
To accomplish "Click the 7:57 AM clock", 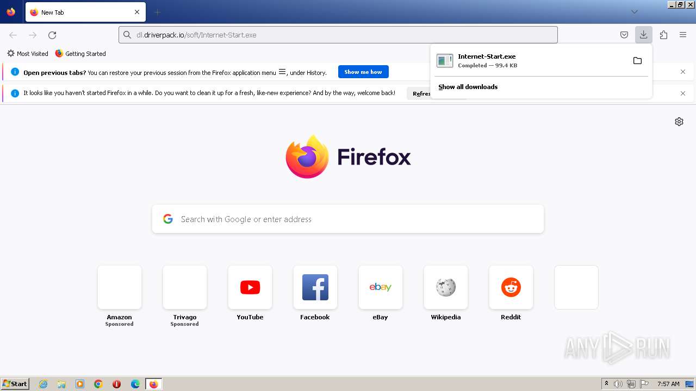I will [x=668, y=384].
